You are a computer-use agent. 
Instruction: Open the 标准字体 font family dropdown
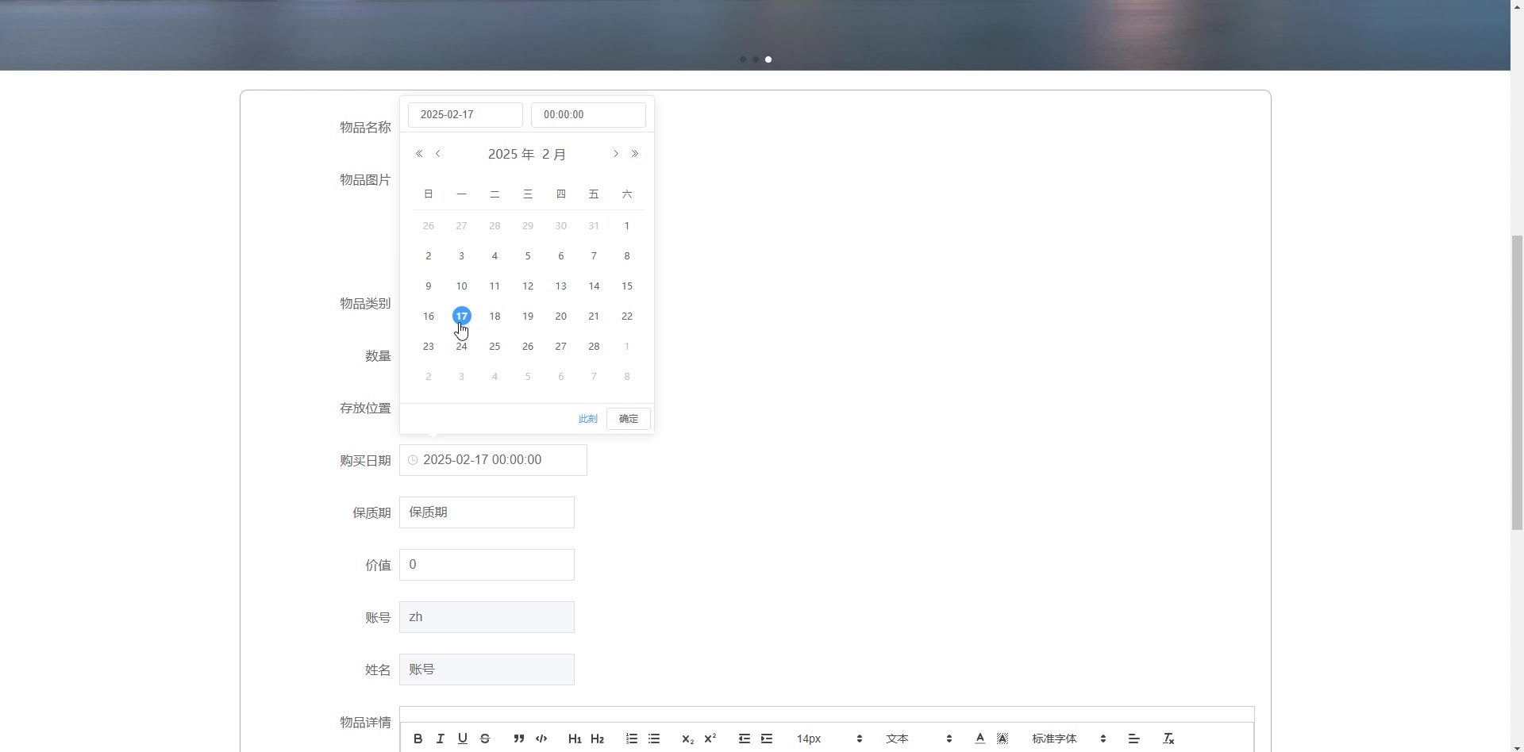pyautogui.click(x=1068, y=739)
